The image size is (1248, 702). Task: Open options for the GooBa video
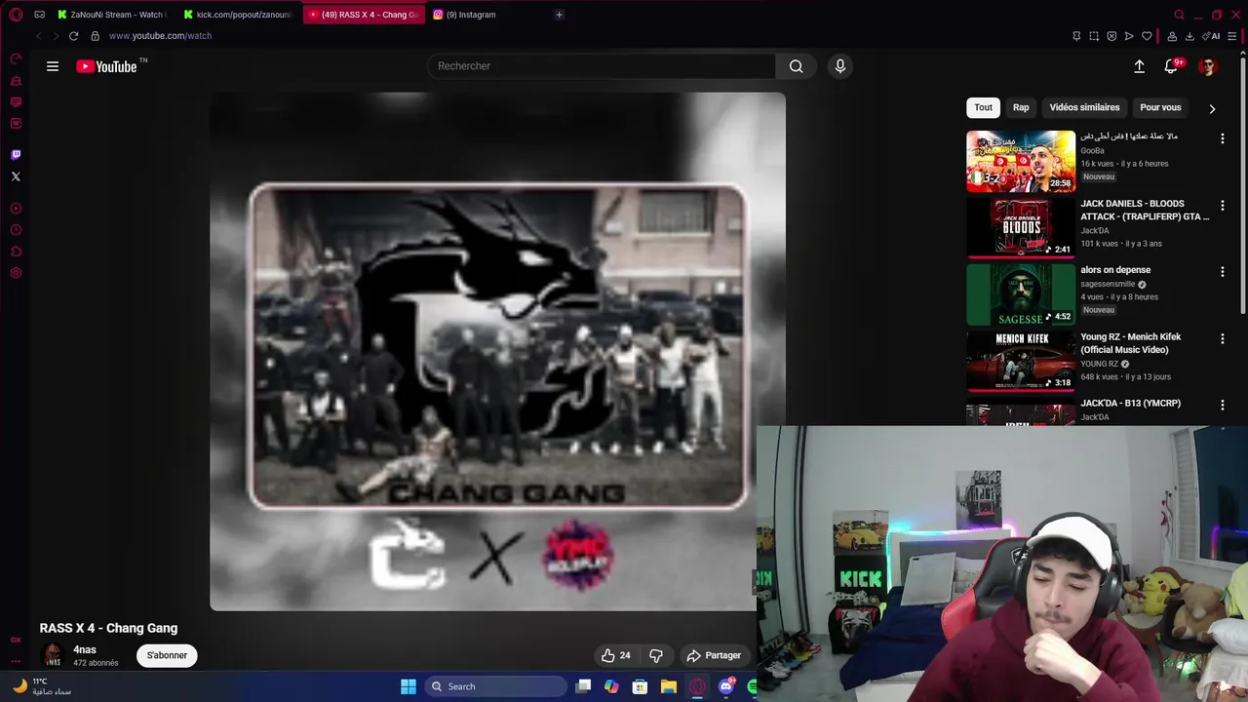pos(1222,138)
